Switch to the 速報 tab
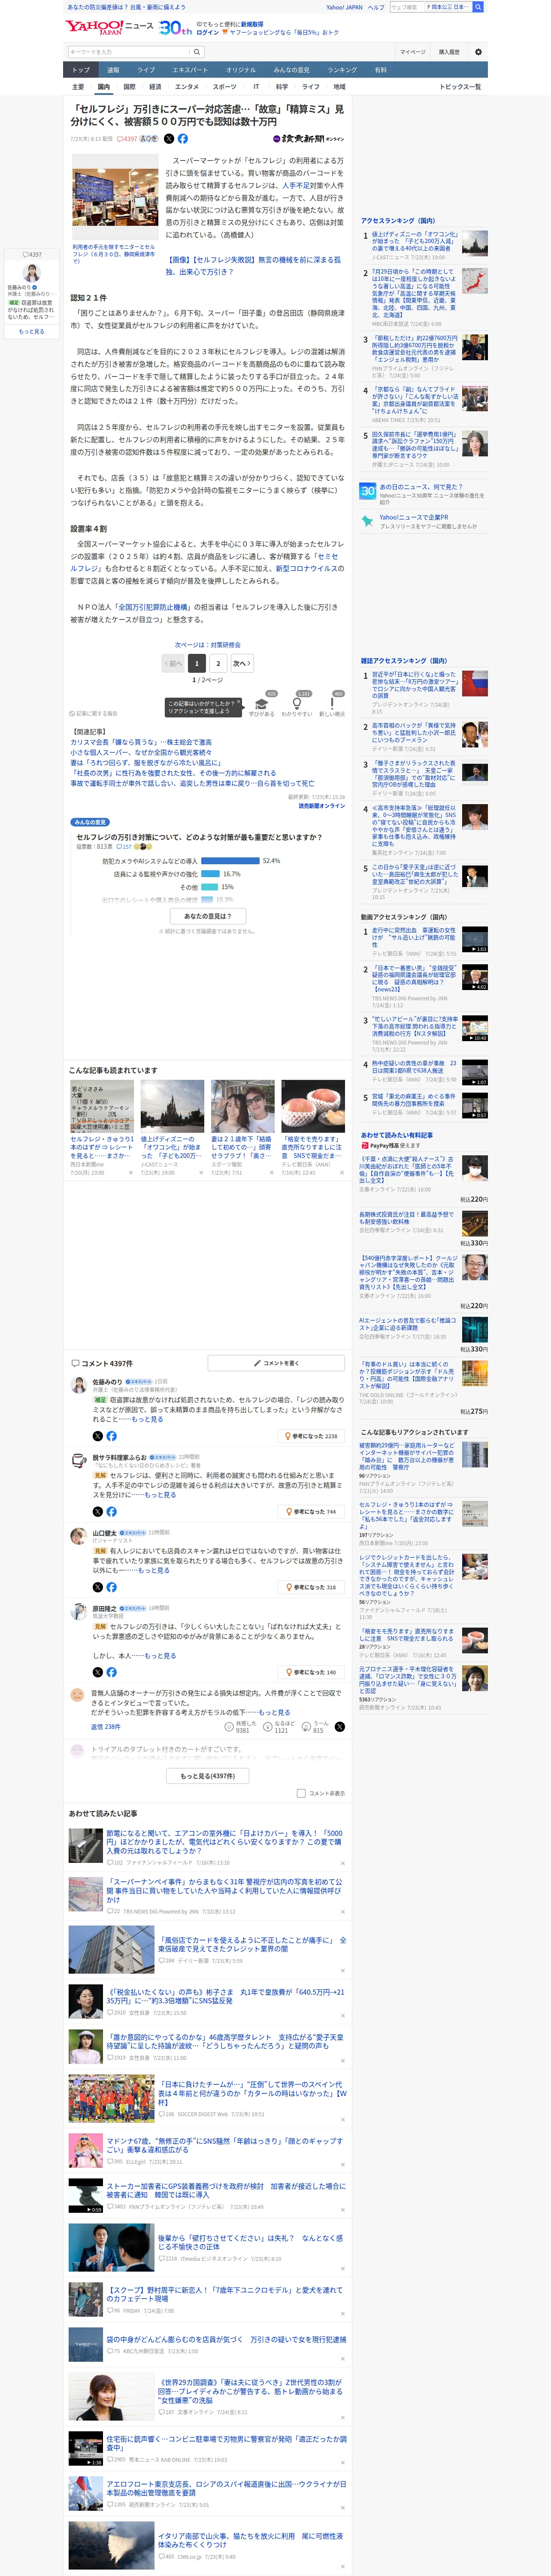The height and width of the screenshot is (2576, 551). coord(113,70)
